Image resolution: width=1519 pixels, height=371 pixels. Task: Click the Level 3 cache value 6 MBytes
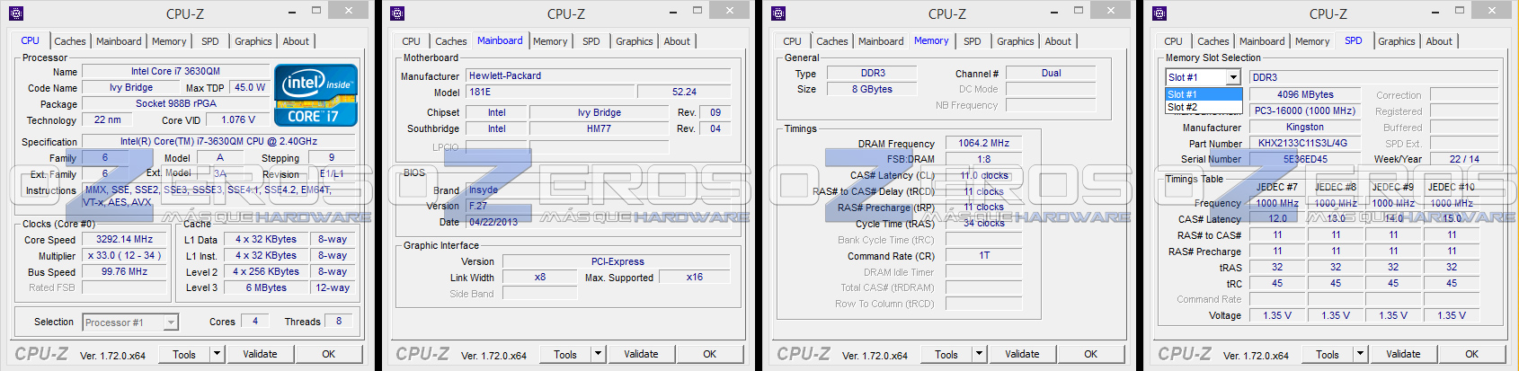tap(266, 287)
